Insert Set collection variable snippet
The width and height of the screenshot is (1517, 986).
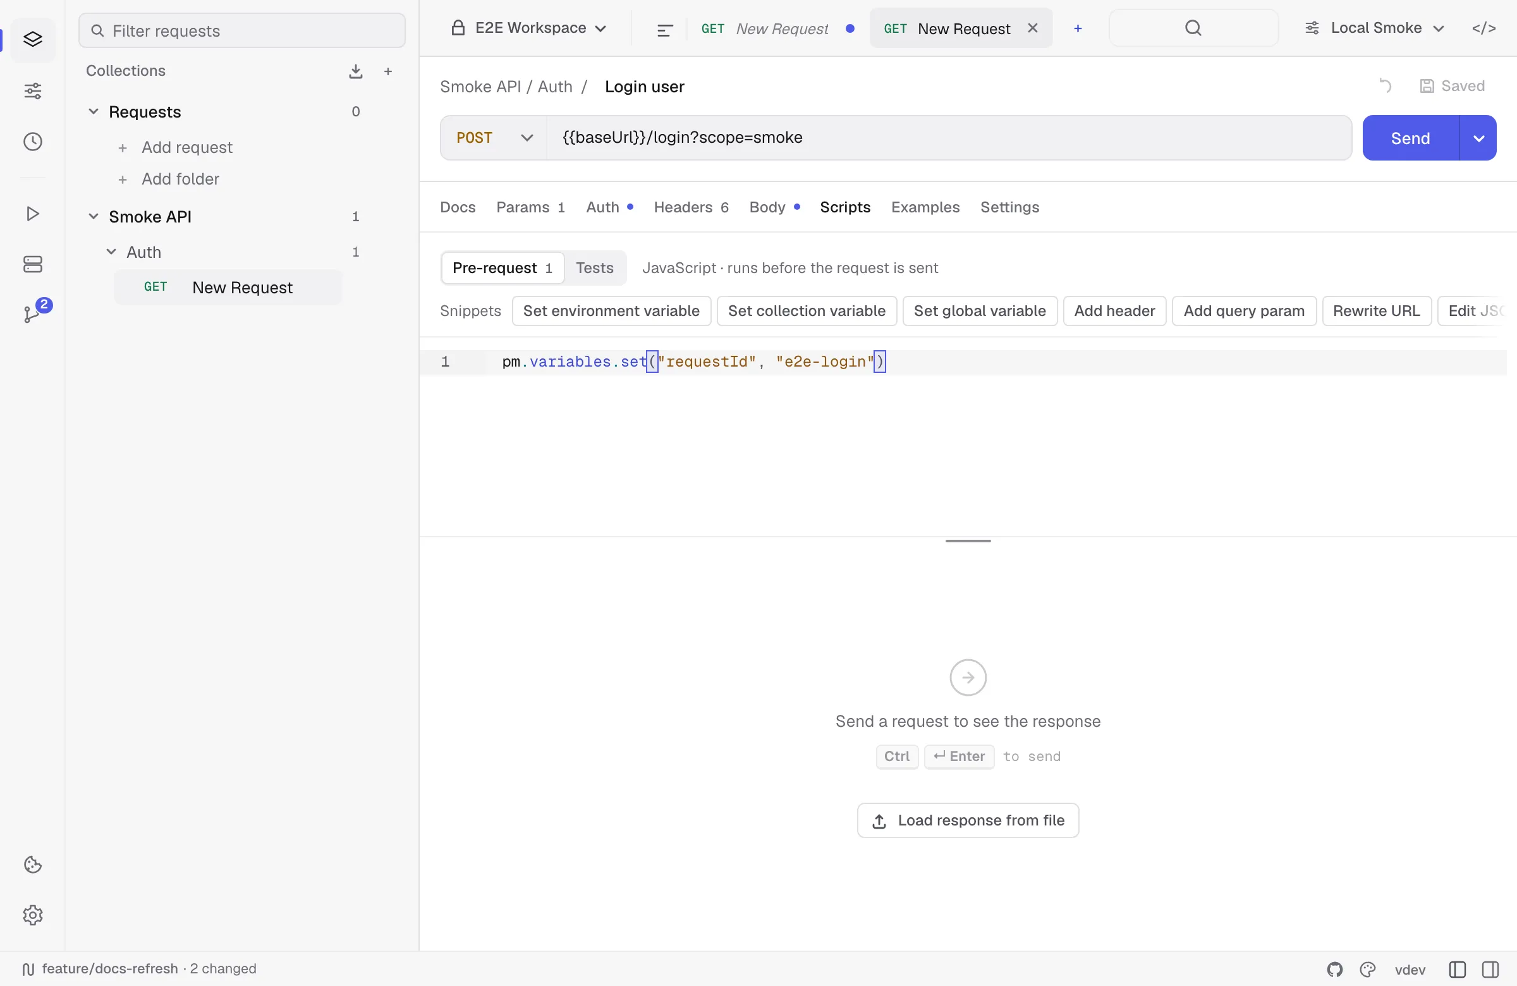807,311
